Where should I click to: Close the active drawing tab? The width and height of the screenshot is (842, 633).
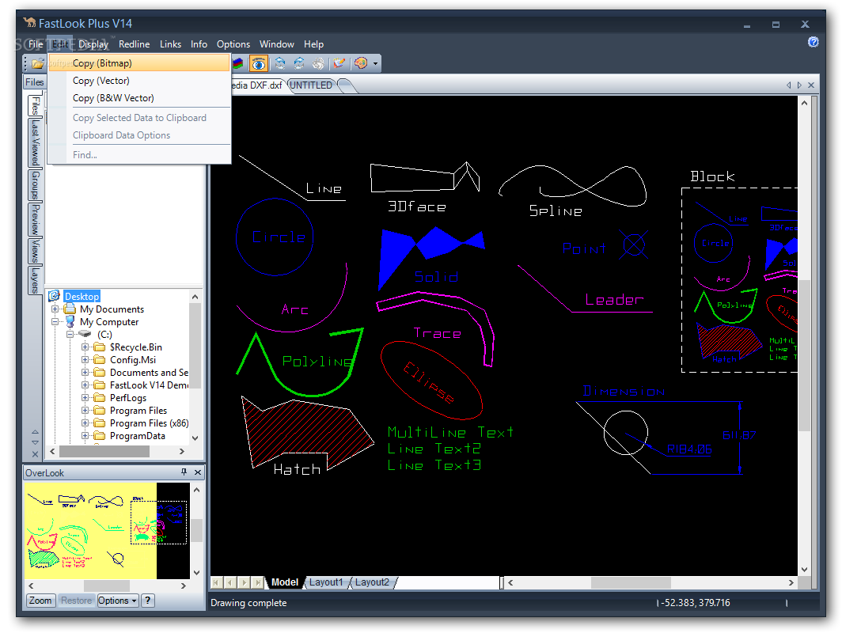click(811, 85)
